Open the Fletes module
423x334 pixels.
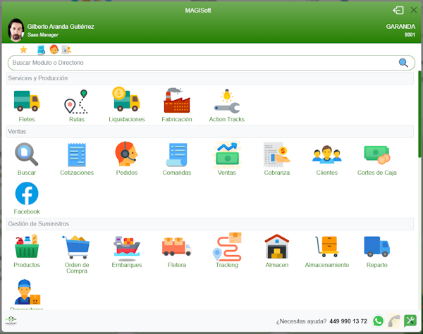27,102
